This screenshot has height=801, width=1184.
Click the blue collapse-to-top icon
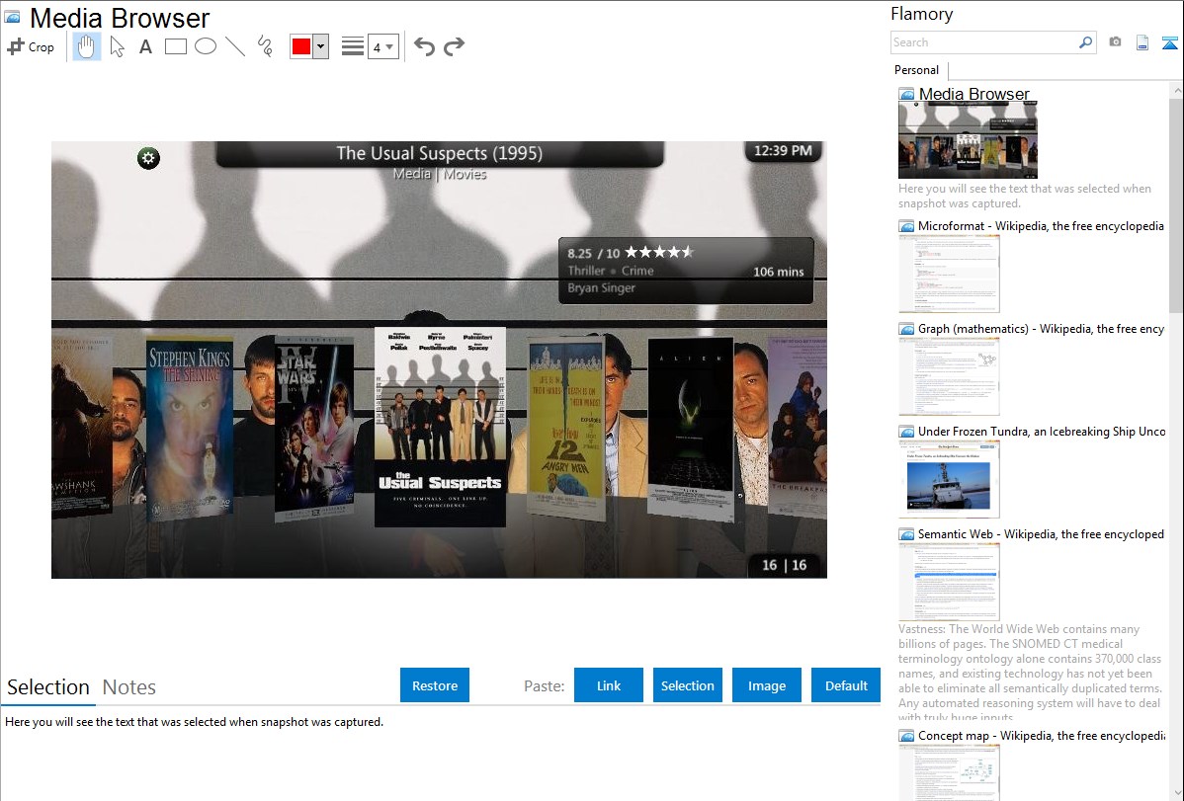click(x=1169, y=42)
